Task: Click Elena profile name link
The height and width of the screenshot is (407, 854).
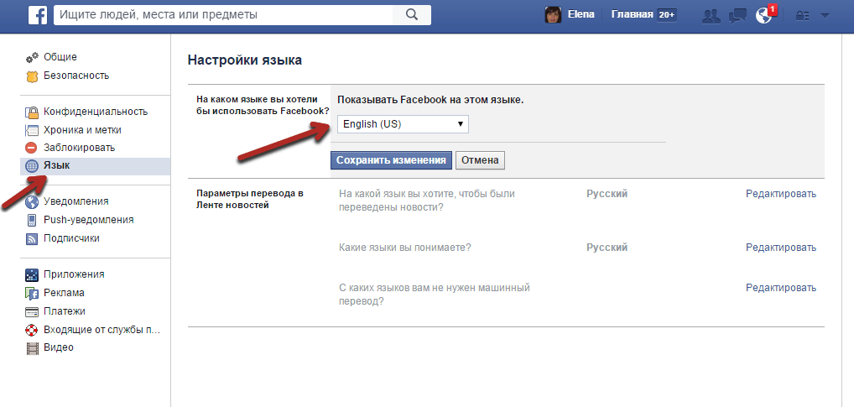Action: pyautogui.click(x=581, y=15)
